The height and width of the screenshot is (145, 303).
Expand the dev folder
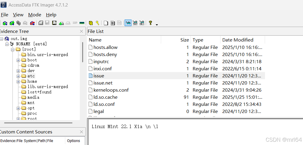18,71
